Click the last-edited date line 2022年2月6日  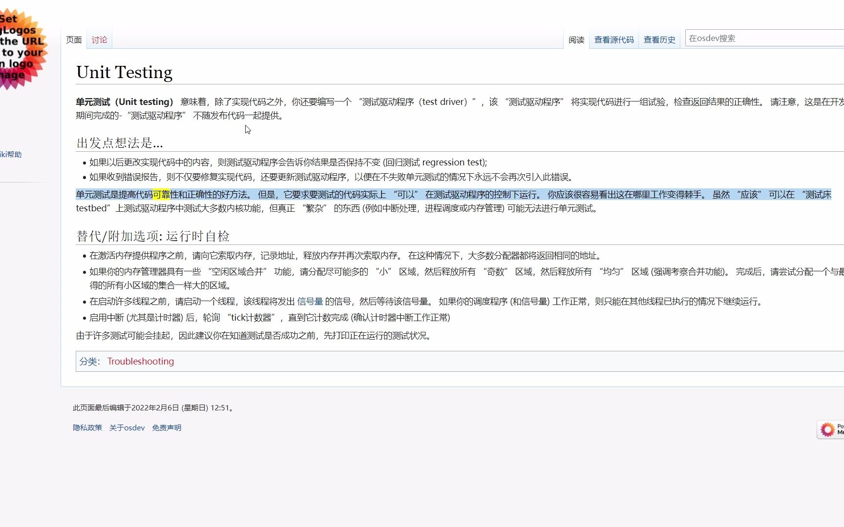tap(154, 407)
